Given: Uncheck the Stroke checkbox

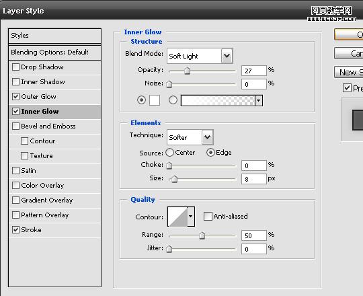Looking at the screenshot, I should (15, 230).
